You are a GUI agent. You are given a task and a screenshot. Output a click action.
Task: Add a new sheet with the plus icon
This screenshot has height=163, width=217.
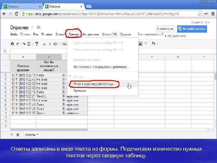[12, 134]
